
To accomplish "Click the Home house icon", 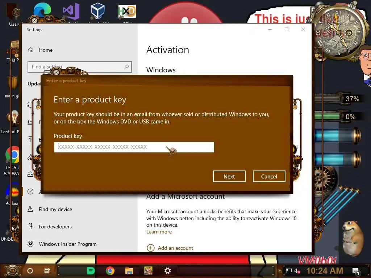I will 31,50.
